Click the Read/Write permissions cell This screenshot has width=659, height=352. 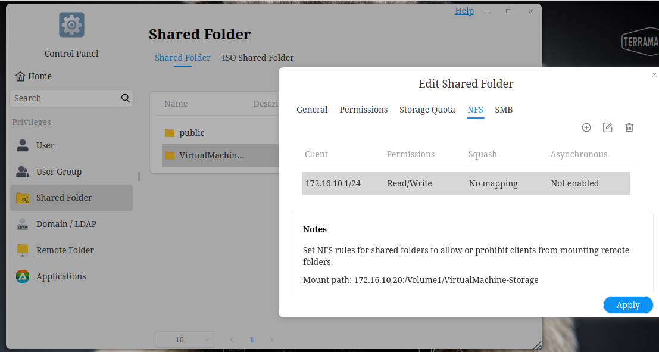[x=410, y=183]
